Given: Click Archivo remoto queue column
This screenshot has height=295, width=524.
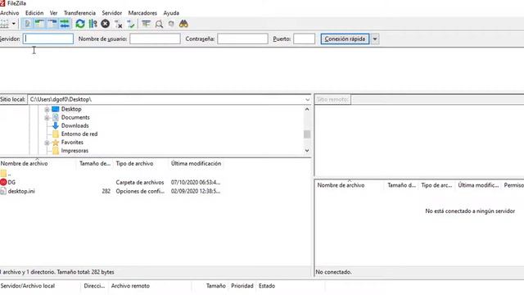Looking at the screenshot, I should coord(130,286).
